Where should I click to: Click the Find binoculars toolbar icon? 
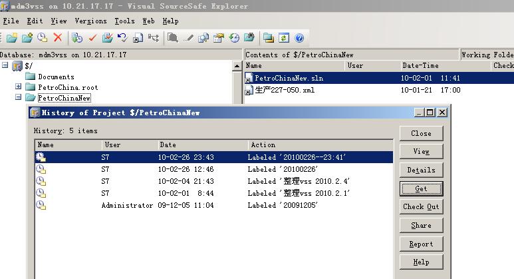pyautogui.click(x=249, y=38)
